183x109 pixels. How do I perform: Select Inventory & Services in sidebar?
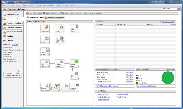coord(13,28)
